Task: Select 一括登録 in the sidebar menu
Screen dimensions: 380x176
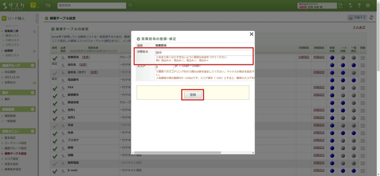Action: coord(10,121)
